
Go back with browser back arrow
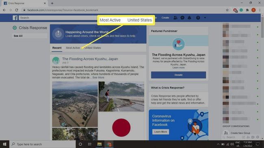pos(4,10)
